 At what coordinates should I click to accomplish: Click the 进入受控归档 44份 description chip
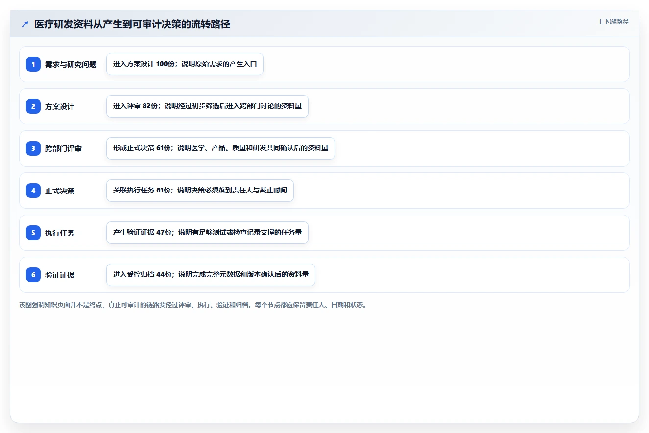point(211,275)
